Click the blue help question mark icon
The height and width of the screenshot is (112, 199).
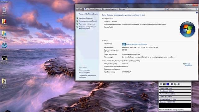coord(197,12)
